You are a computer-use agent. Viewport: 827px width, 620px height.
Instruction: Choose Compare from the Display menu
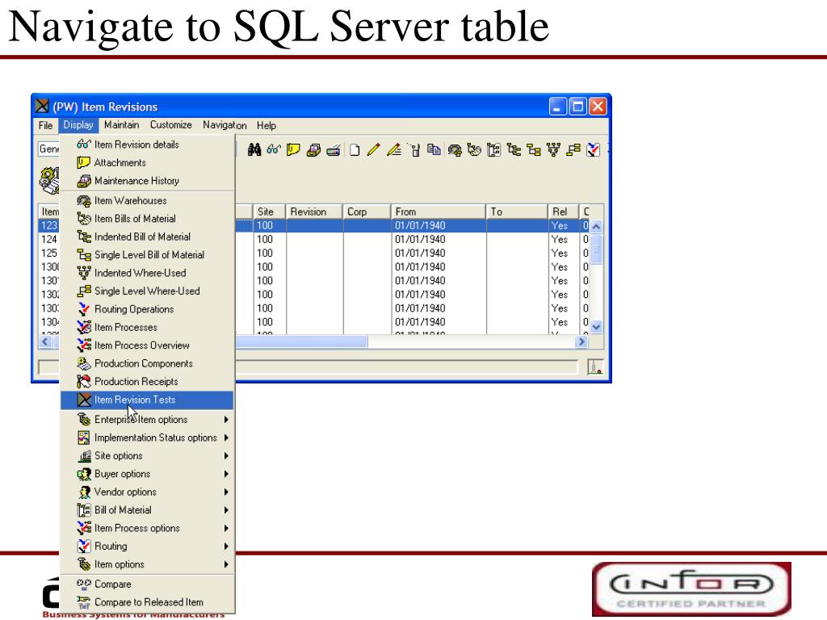pos(147,584)
